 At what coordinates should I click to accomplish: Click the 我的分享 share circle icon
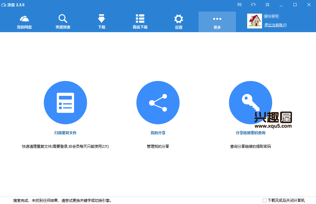click(x=158, y=103)
